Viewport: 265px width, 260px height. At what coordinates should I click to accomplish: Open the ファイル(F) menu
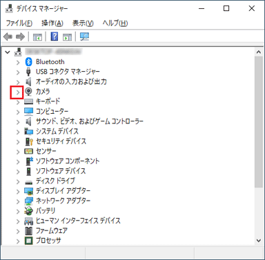click(19, 23)
